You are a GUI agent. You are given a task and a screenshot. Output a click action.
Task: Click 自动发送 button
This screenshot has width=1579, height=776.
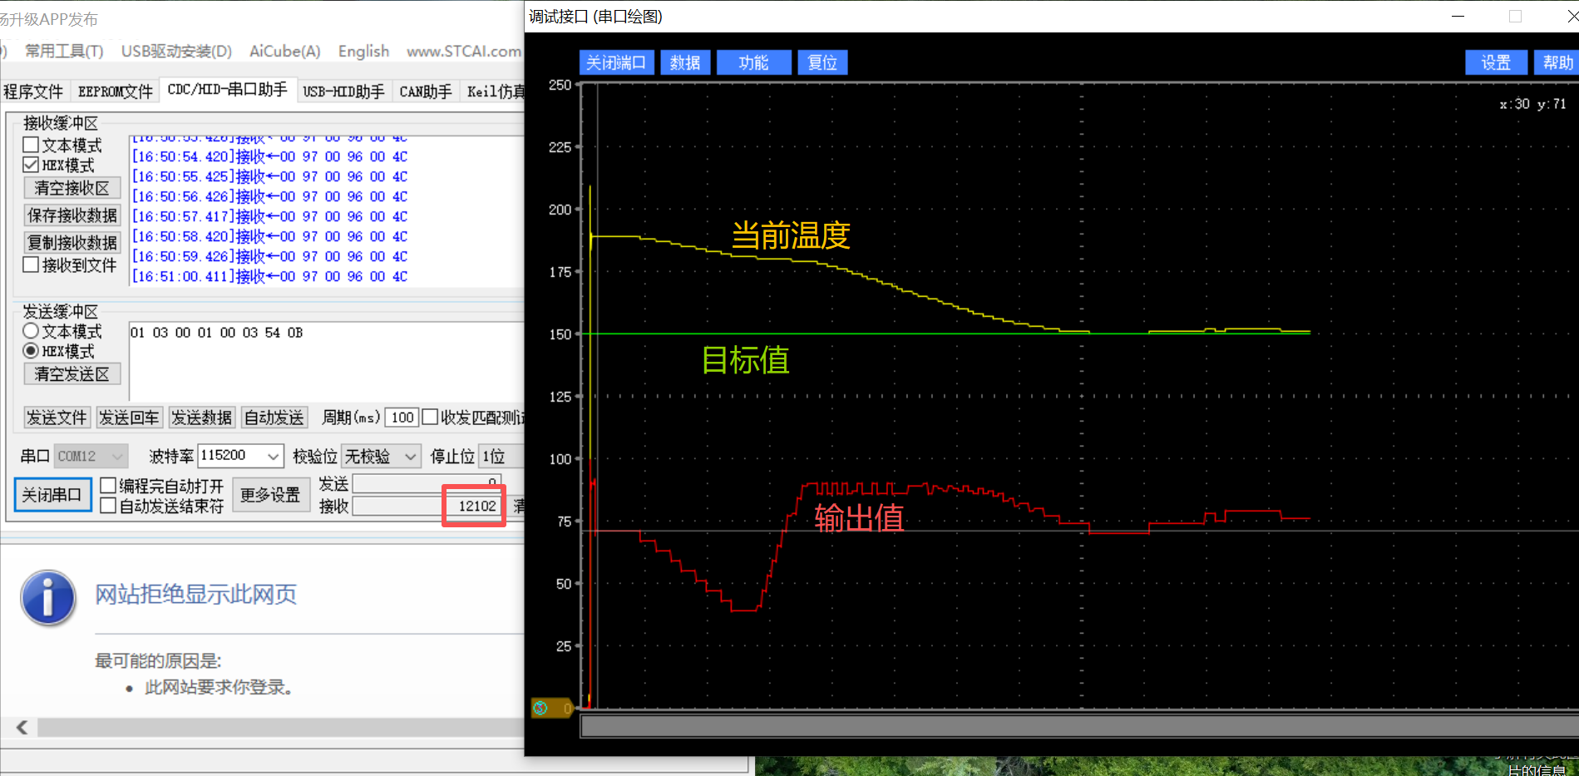274,418
